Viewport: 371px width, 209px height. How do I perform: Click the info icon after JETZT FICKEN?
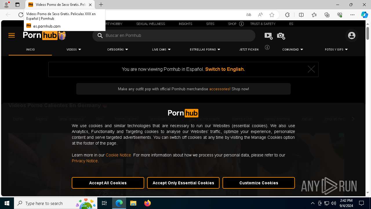pyautogui.click(x=267, y=47)
